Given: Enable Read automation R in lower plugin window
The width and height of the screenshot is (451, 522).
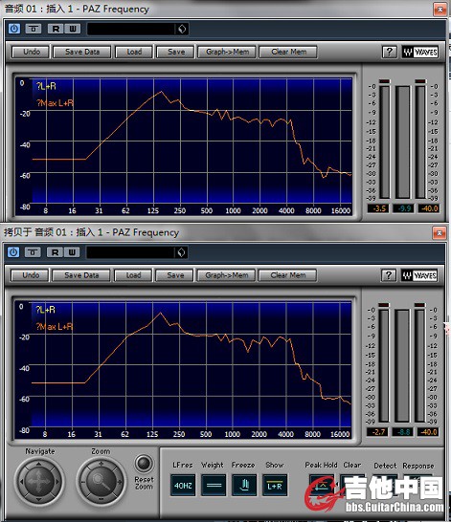Looking at the screenshot, I should tap(55, 252).
